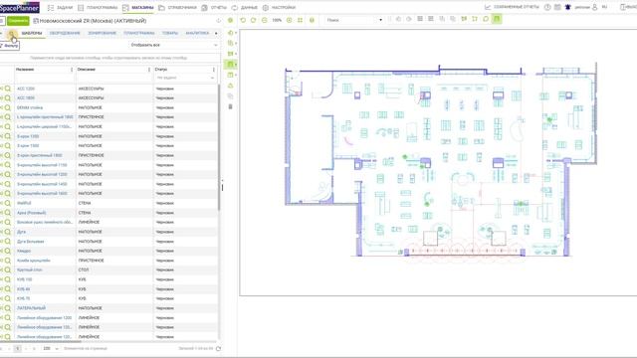Select the Дуга большая template name

pyautogui.click(x=31, y=242)
